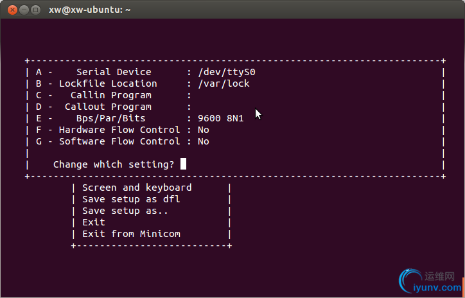Image resolution: width=465 pixels, height=298 pixels.
Task: Choose Save setup as dfl
Action: 131,199
